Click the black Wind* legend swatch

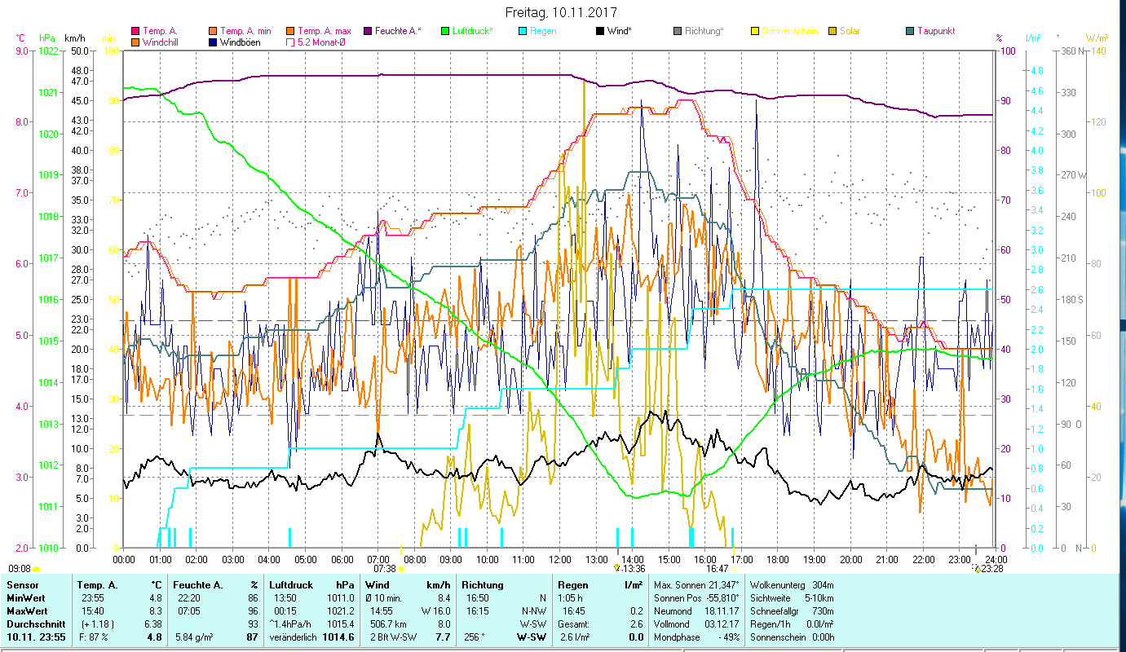[600, 31]
